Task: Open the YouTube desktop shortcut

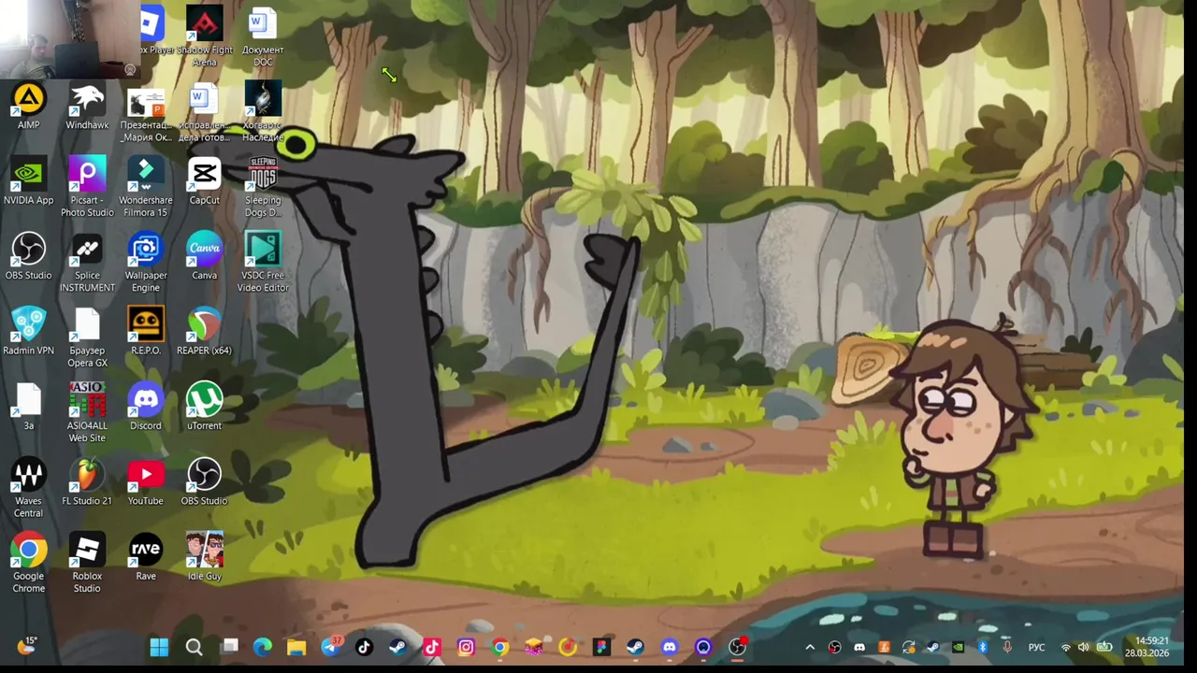Action: pos(146,482)
